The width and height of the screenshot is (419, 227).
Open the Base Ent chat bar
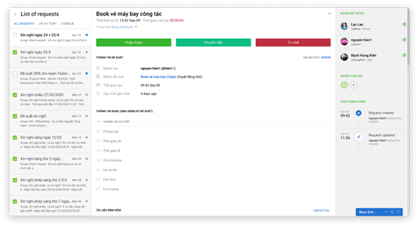(x=379, y=212)
